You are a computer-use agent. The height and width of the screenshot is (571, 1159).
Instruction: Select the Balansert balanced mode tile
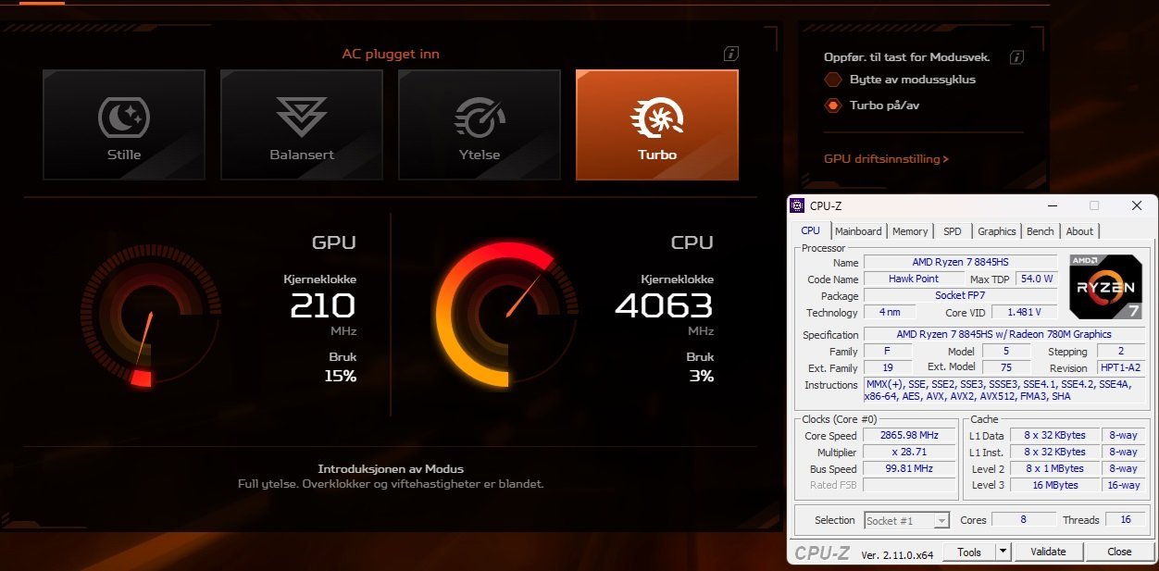[302, 125]
